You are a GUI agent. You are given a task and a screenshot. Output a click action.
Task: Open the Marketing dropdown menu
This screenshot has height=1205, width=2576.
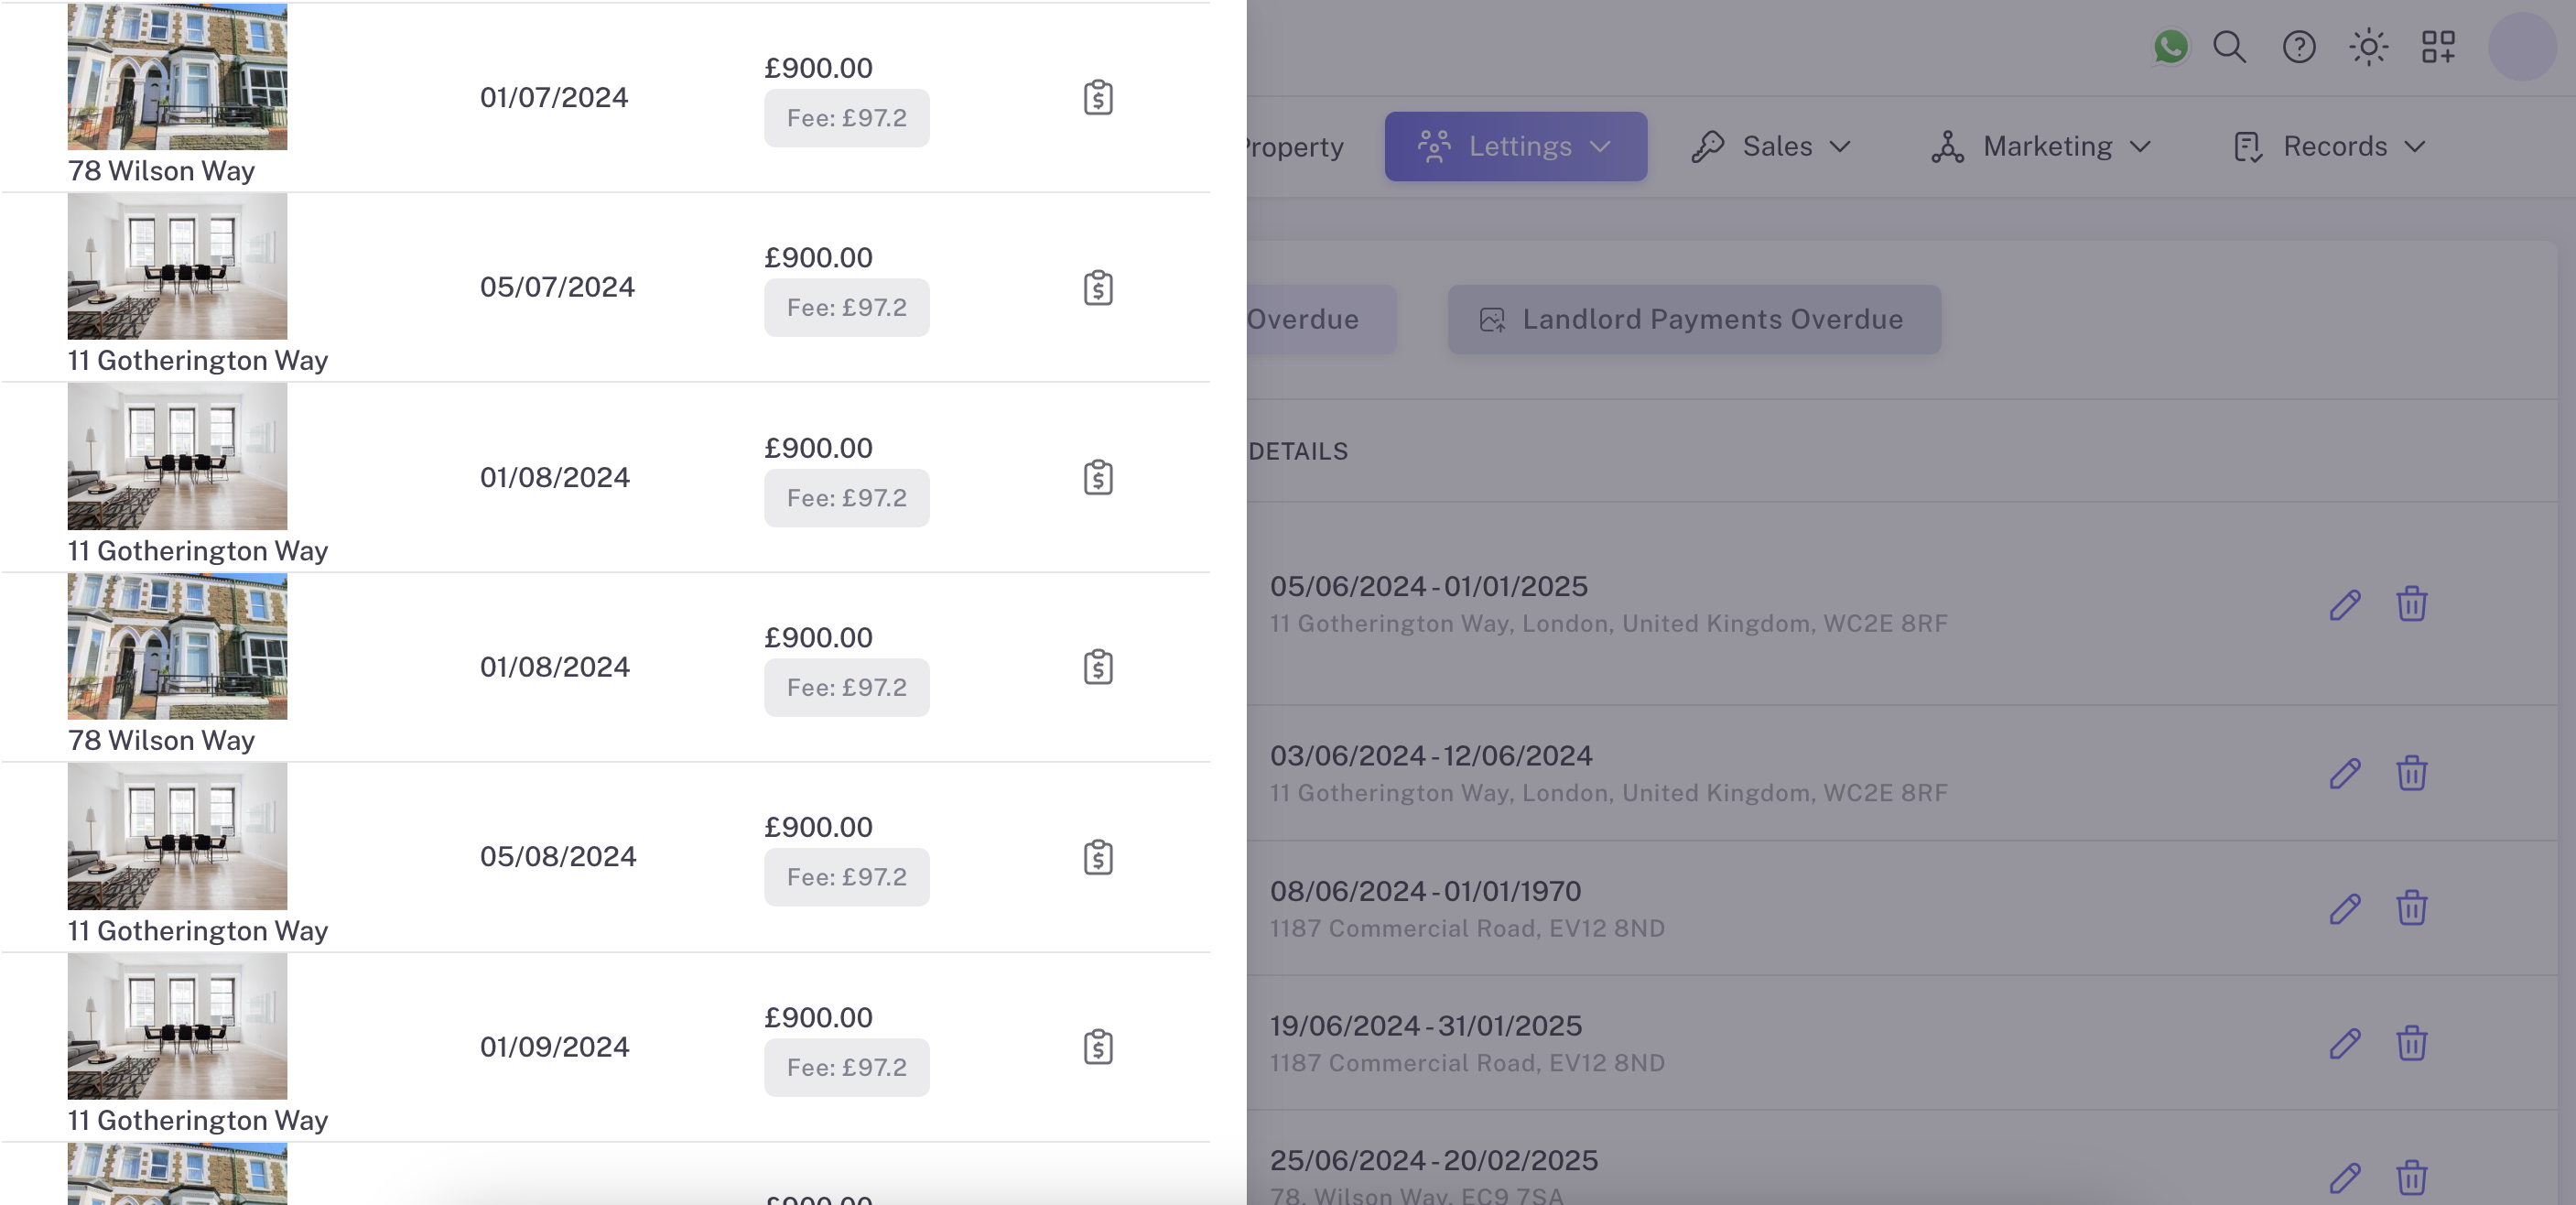coord(2041,146)
